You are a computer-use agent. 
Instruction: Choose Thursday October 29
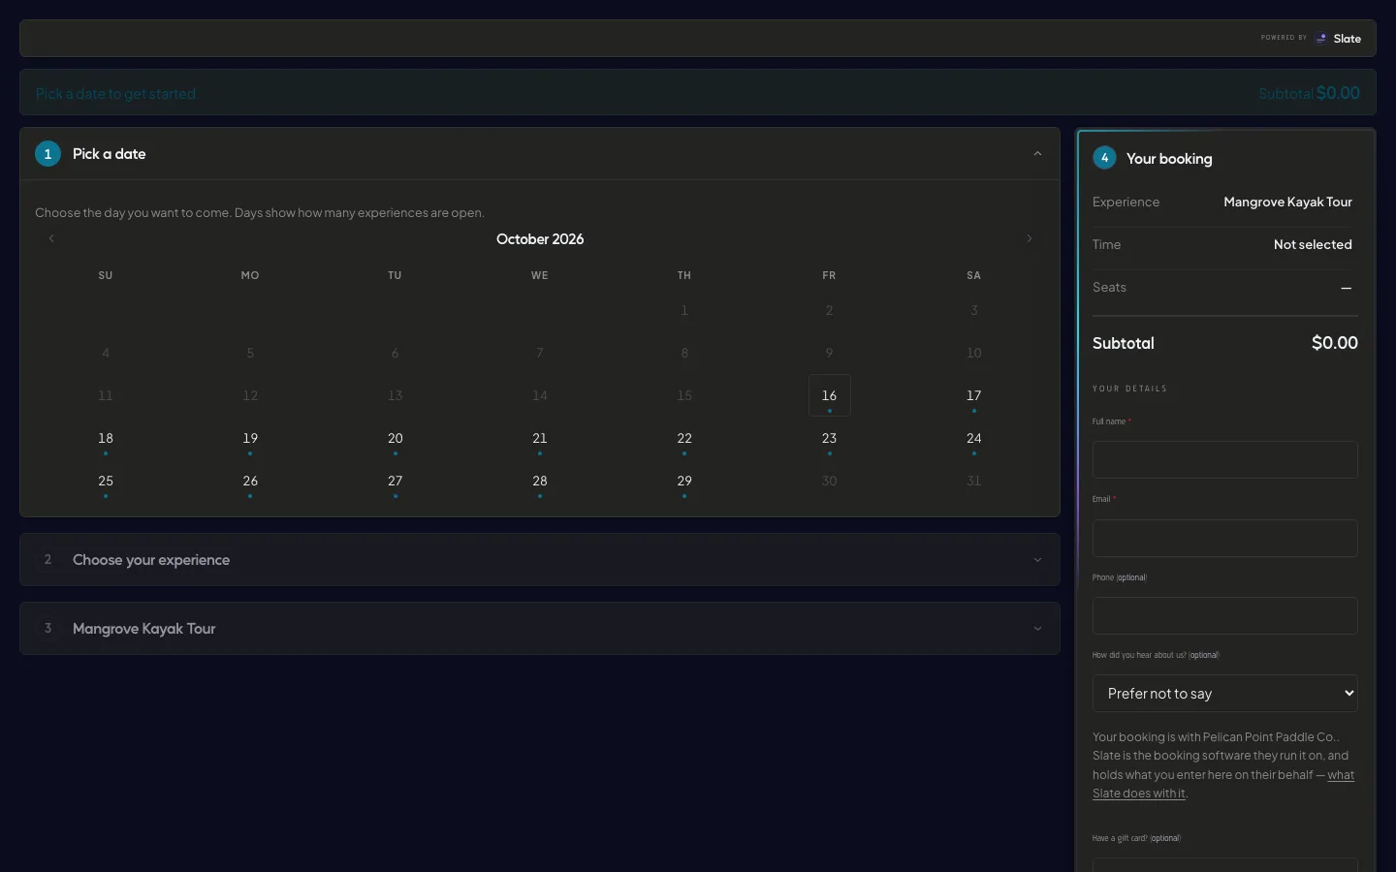click(x=684, y=481)
